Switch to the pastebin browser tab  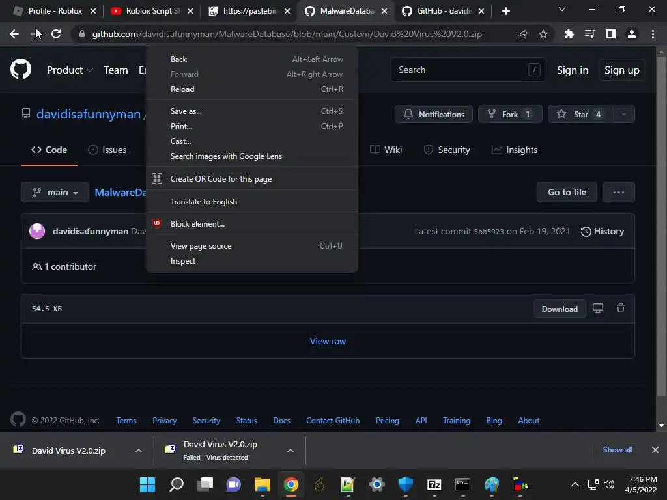(249, 11)
